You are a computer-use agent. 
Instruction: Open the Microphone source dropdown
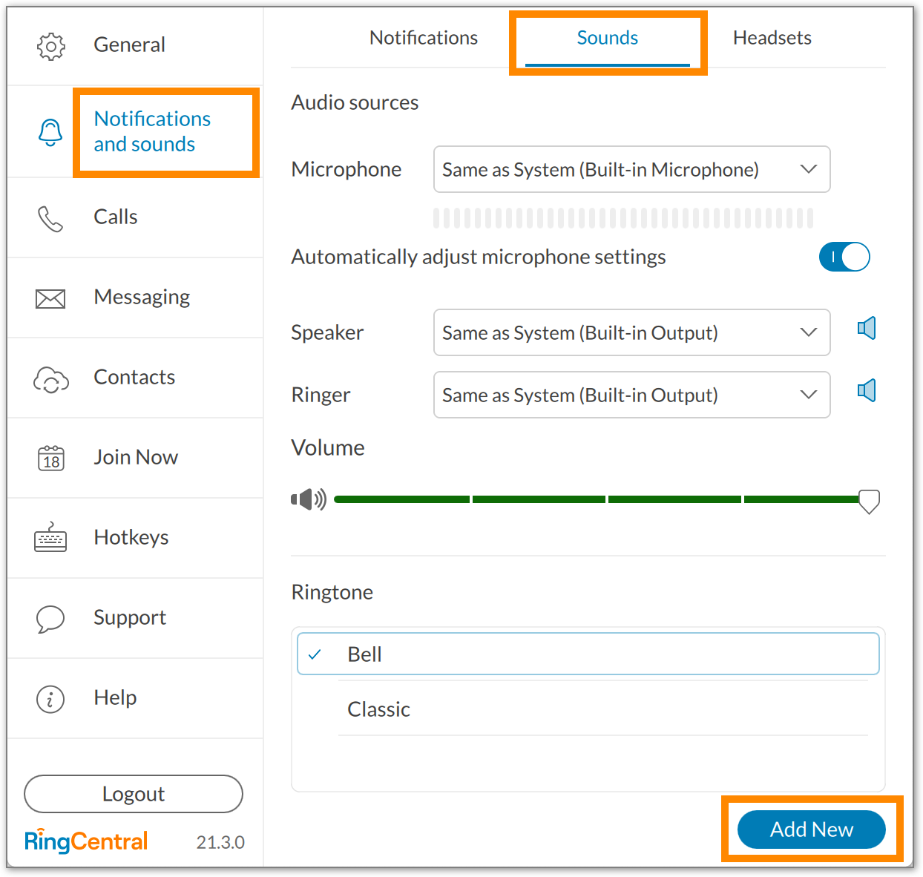631,169
